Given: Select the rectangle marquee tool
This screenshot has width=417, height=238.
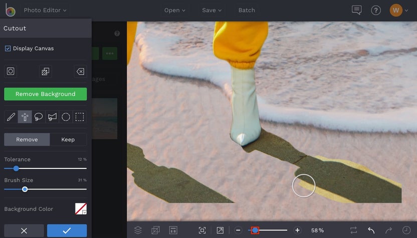Looking at the screenshot, I should click(x=80, y=116).
